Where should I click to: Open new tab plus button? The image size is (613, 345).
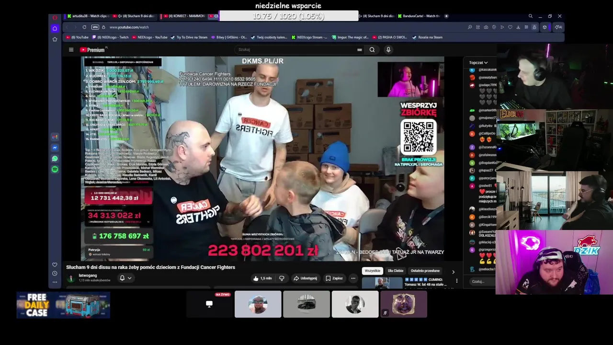[x=446, y=16]
